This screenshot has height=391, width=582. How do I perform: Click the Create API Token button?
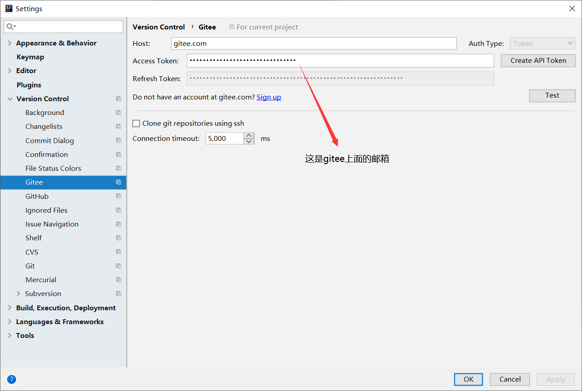(x=538, y=61)
